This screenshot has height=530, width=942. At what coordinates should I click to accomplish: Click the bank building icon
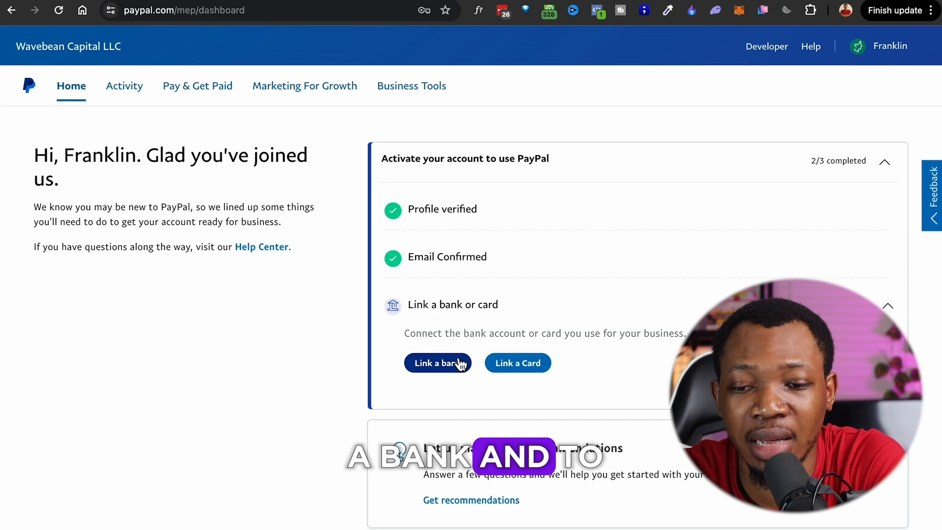[x=392, y=306]
